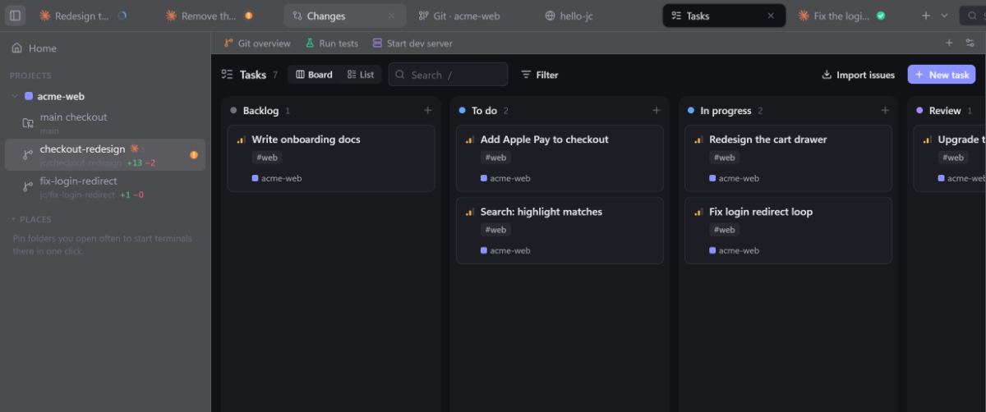Click Run tests action

(331, 43)
